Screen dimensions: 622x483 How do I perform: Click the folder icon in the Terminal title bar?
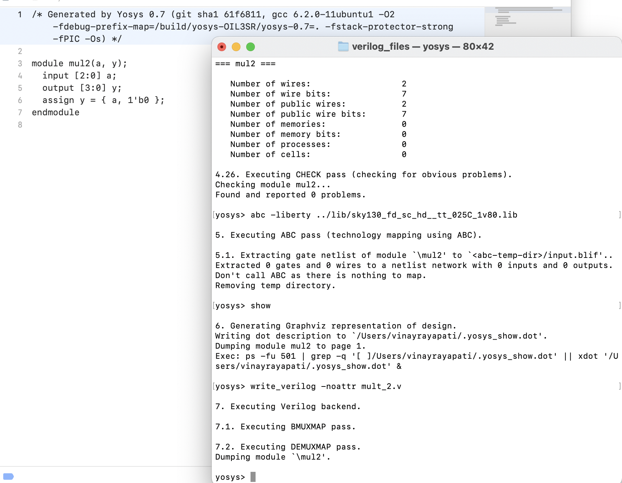pos(343,46)
